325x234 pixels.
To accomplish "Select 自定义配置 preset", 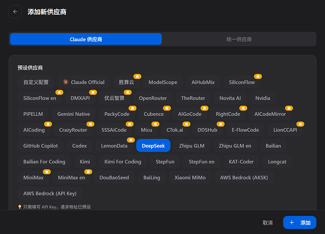I will click(x=36, y=82).
